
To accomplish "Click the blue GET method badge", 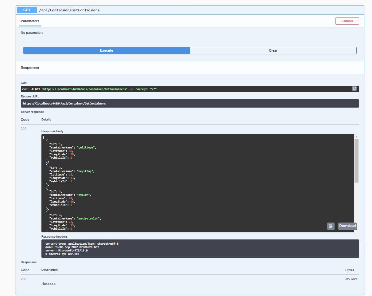I will point(26,10).
